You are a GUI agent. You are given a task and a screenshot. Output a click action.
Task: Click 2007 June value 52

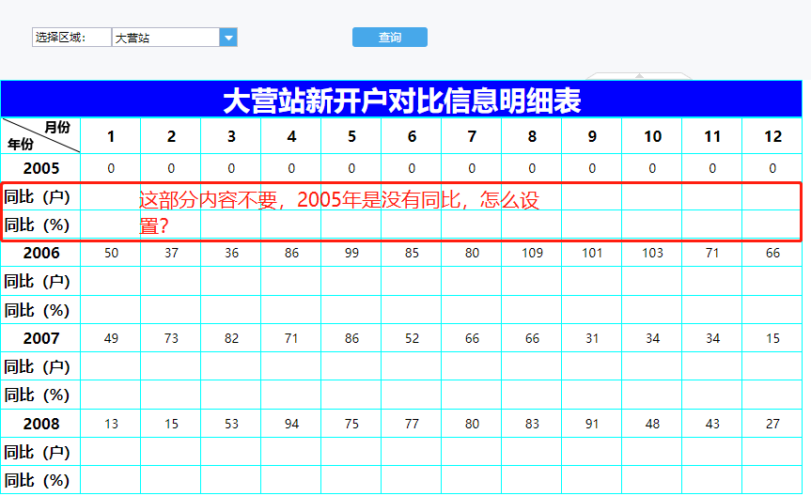tap(412, 338)
